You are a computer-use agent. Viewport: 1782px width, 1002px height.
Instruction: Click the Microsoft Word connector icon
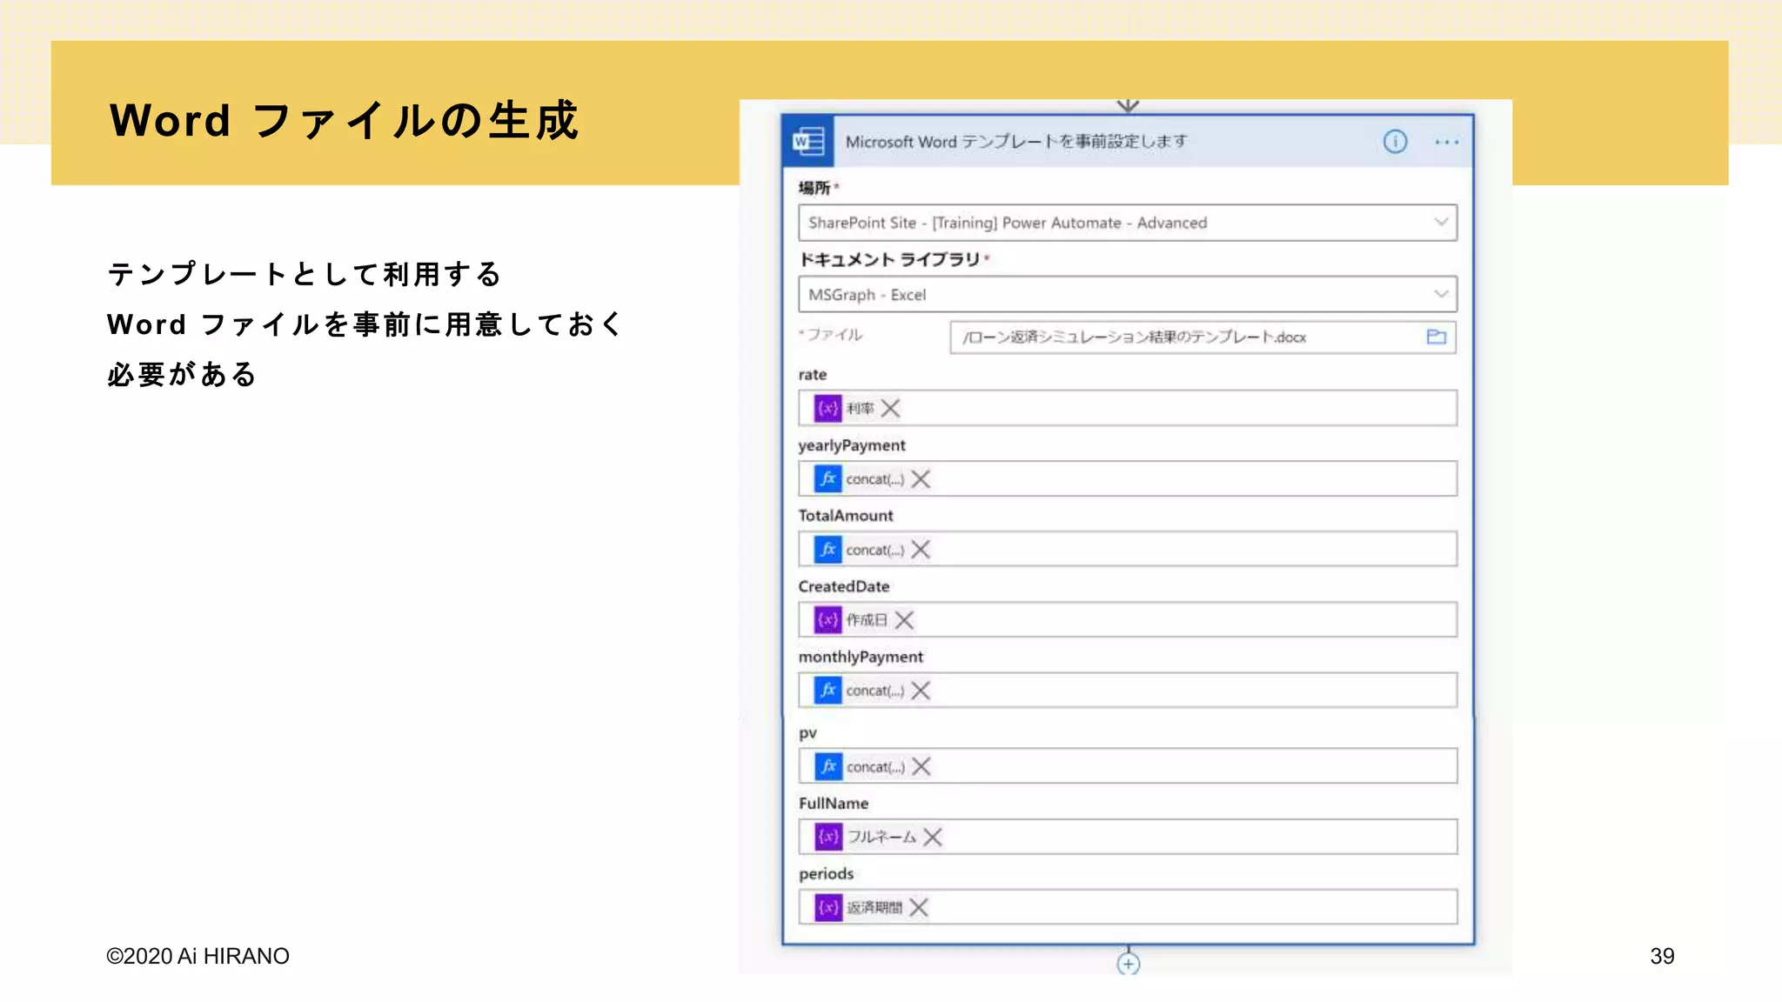coord(808,141)
